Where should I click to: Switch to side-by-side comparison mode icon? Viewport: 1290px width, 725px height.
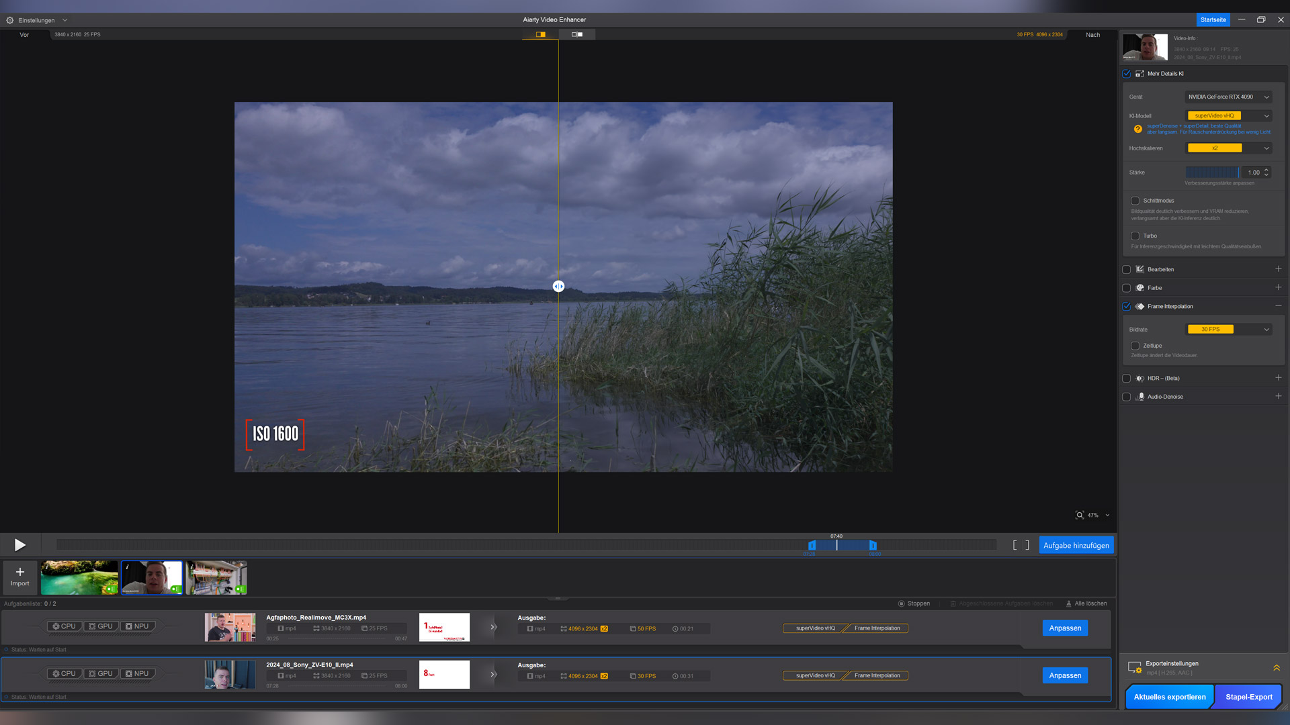pos(577,34)
